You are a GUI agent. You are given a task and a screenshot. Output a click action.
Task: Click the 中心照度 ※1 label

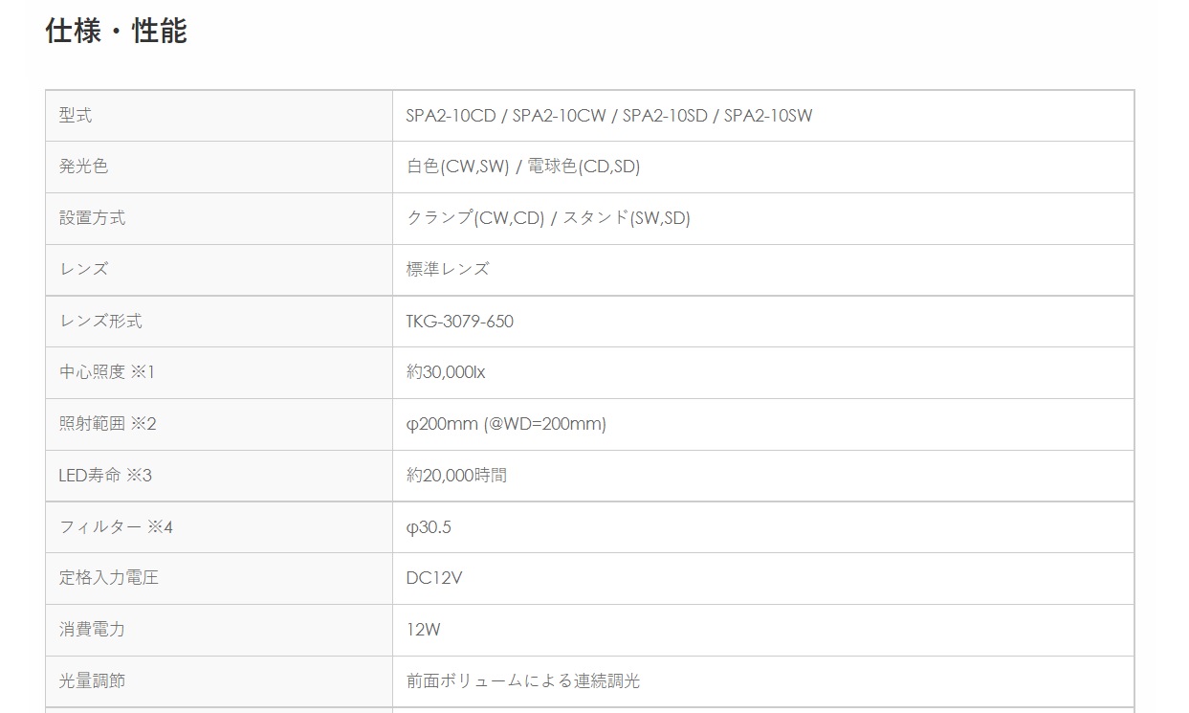click(107, 372)
